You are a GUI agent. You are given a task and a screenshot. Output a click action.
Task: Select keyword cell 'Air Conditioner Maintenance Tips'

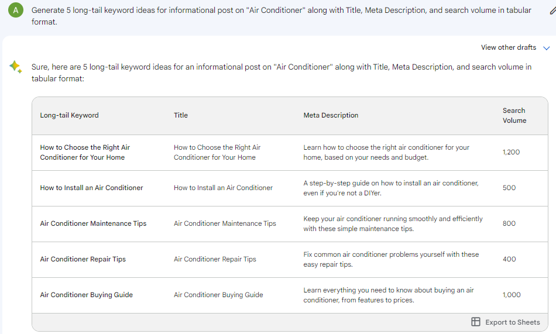93,223
